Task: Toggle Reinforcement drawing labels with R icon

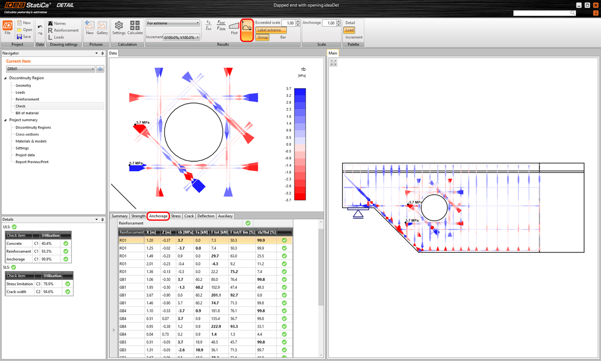Action: (51, 30)
